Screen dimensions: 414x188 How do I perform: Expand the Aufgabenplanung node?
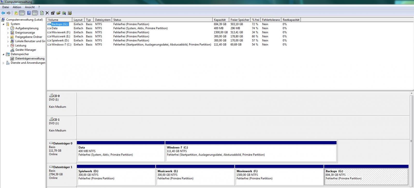pyautogui.click(x=8, y=28)
